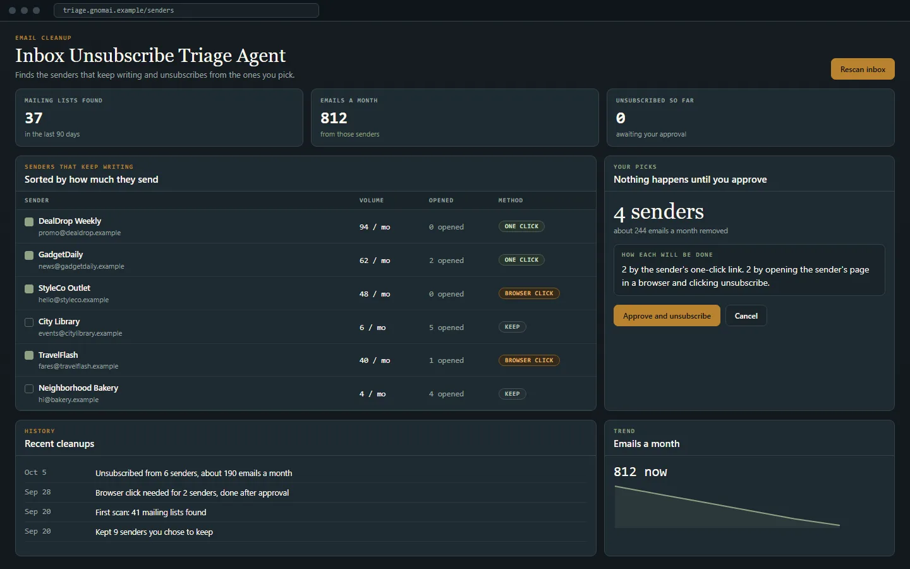Image resolution: width=910 pixels, height=569 pixels.
Task: Click news@gadgetdaily.example address
Action: pos(82,267)
